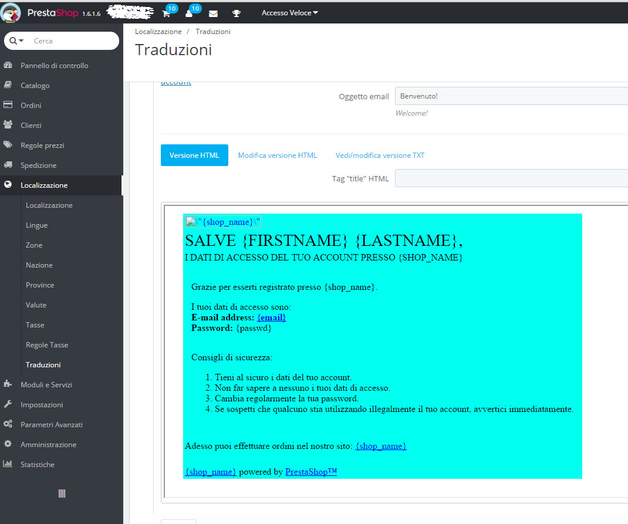This screenshot has height=524, width=628.
Task: Select the Versione HTML tab
Action: (x=194, y=155)
